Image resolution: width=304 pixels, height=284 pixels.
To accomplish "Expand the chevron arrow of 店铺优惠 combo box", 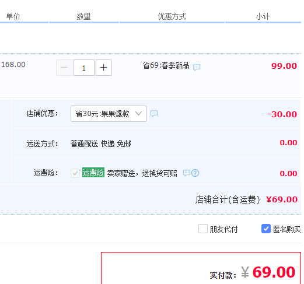I will [x=138, y=113].
